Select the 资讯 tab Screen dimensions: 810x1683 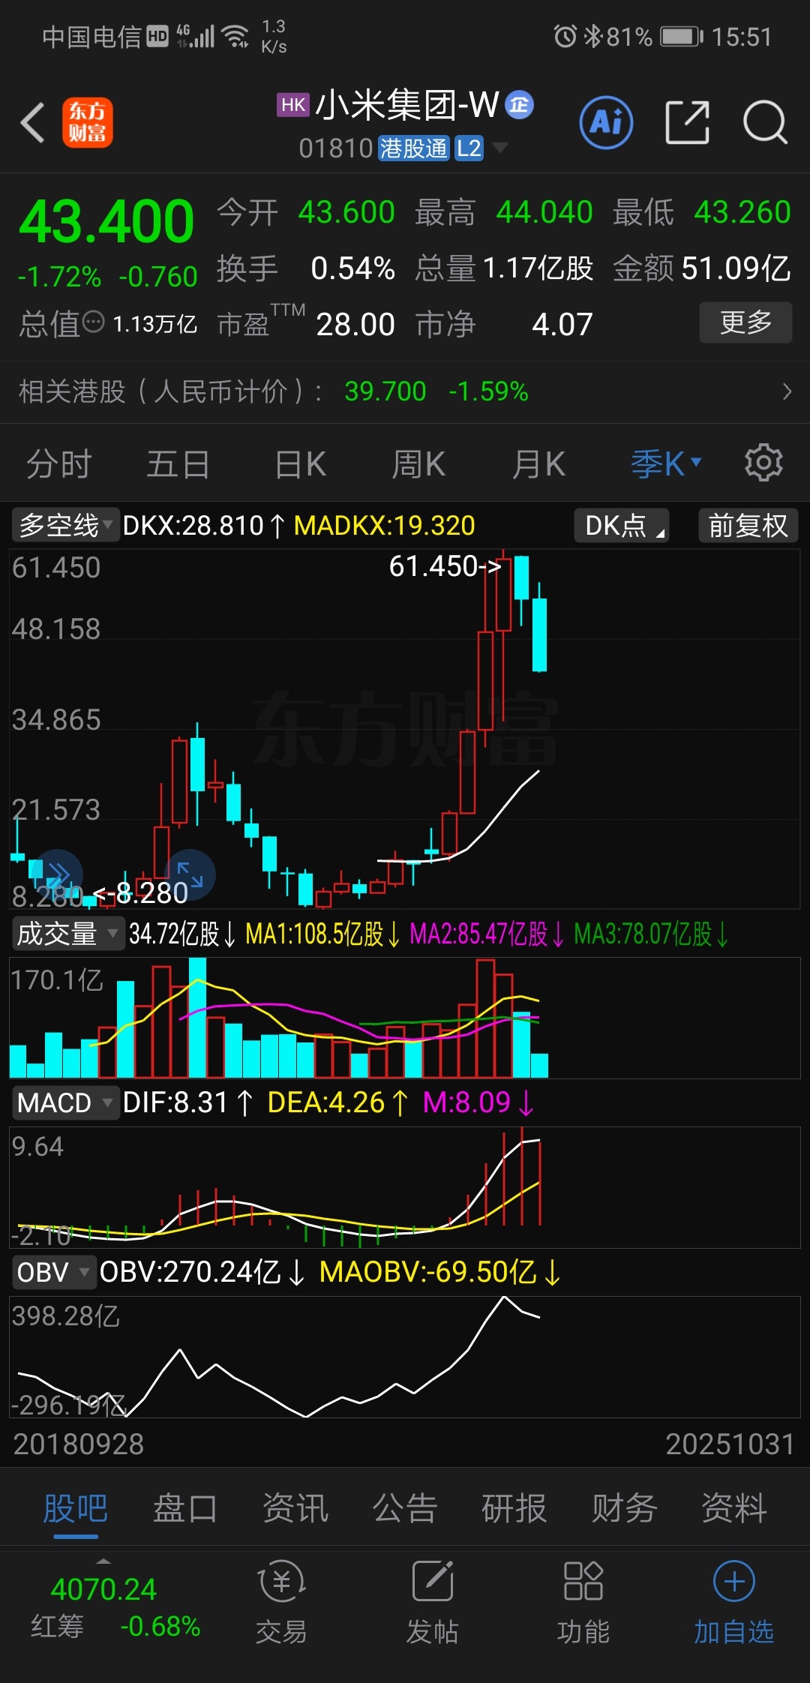coord(295,1507)
